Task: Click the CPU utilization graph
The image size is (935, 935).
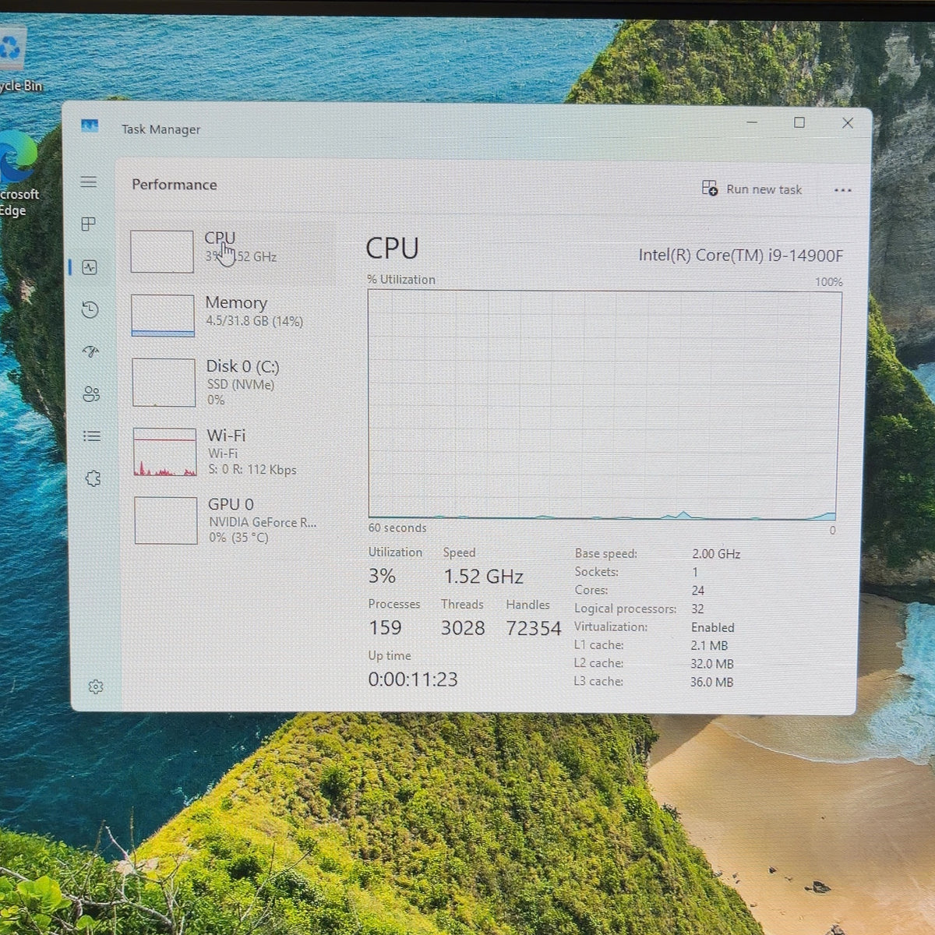Action: tap(604, 404)
